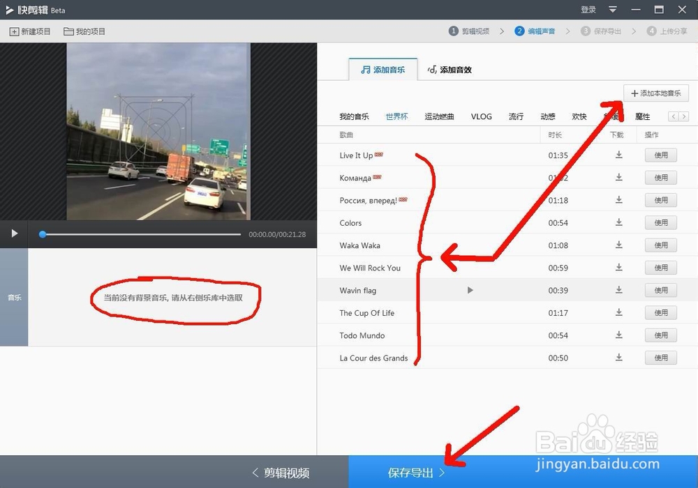698x488 pixels.
Task: Download the "Команда" track
Action: pos(618,178)
